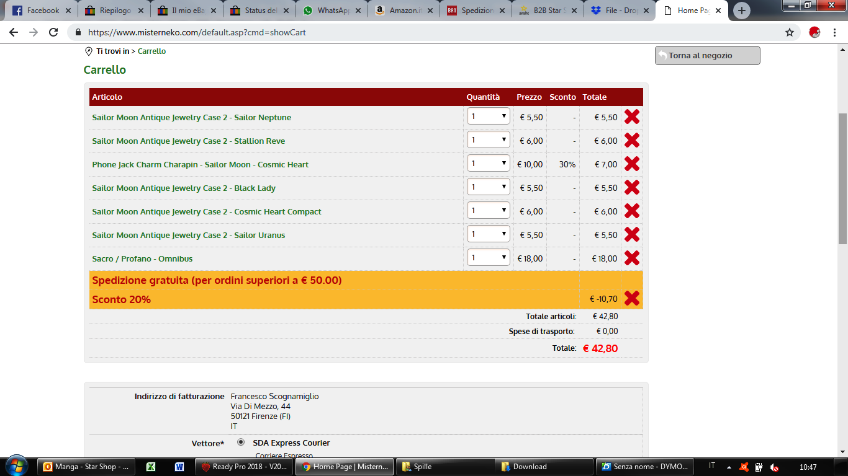
Task: Delete Cosmic Heart phone charm from cart
Action: [x=631, y=164]
